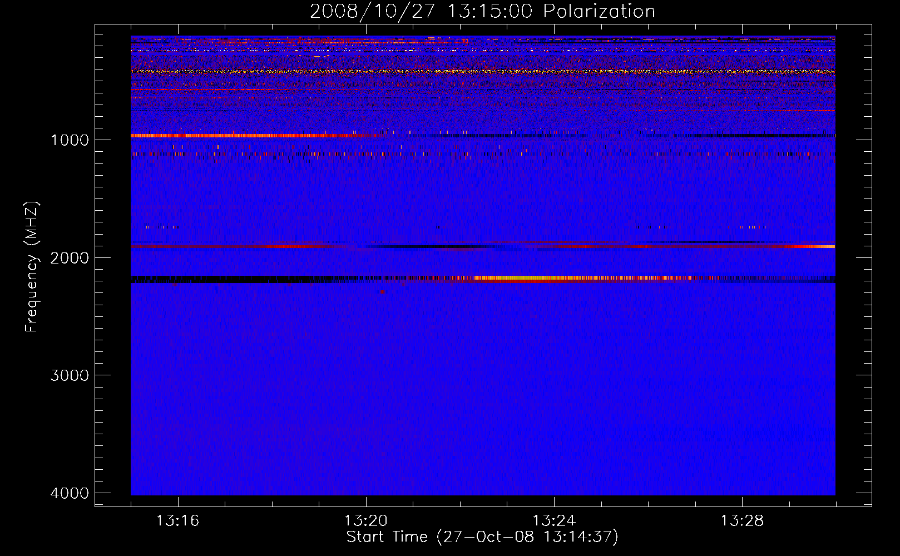Click the plot title '2008/10/27 13:15:00 Polarization'
The image size is (900, 556).
tap(482, 12)
